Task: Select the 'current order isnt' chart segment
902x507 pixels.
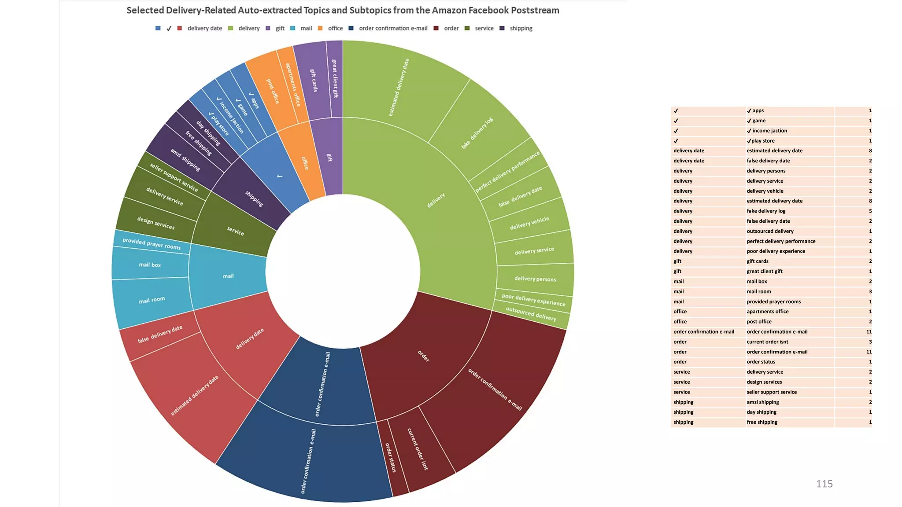Action: click(417, 449)
